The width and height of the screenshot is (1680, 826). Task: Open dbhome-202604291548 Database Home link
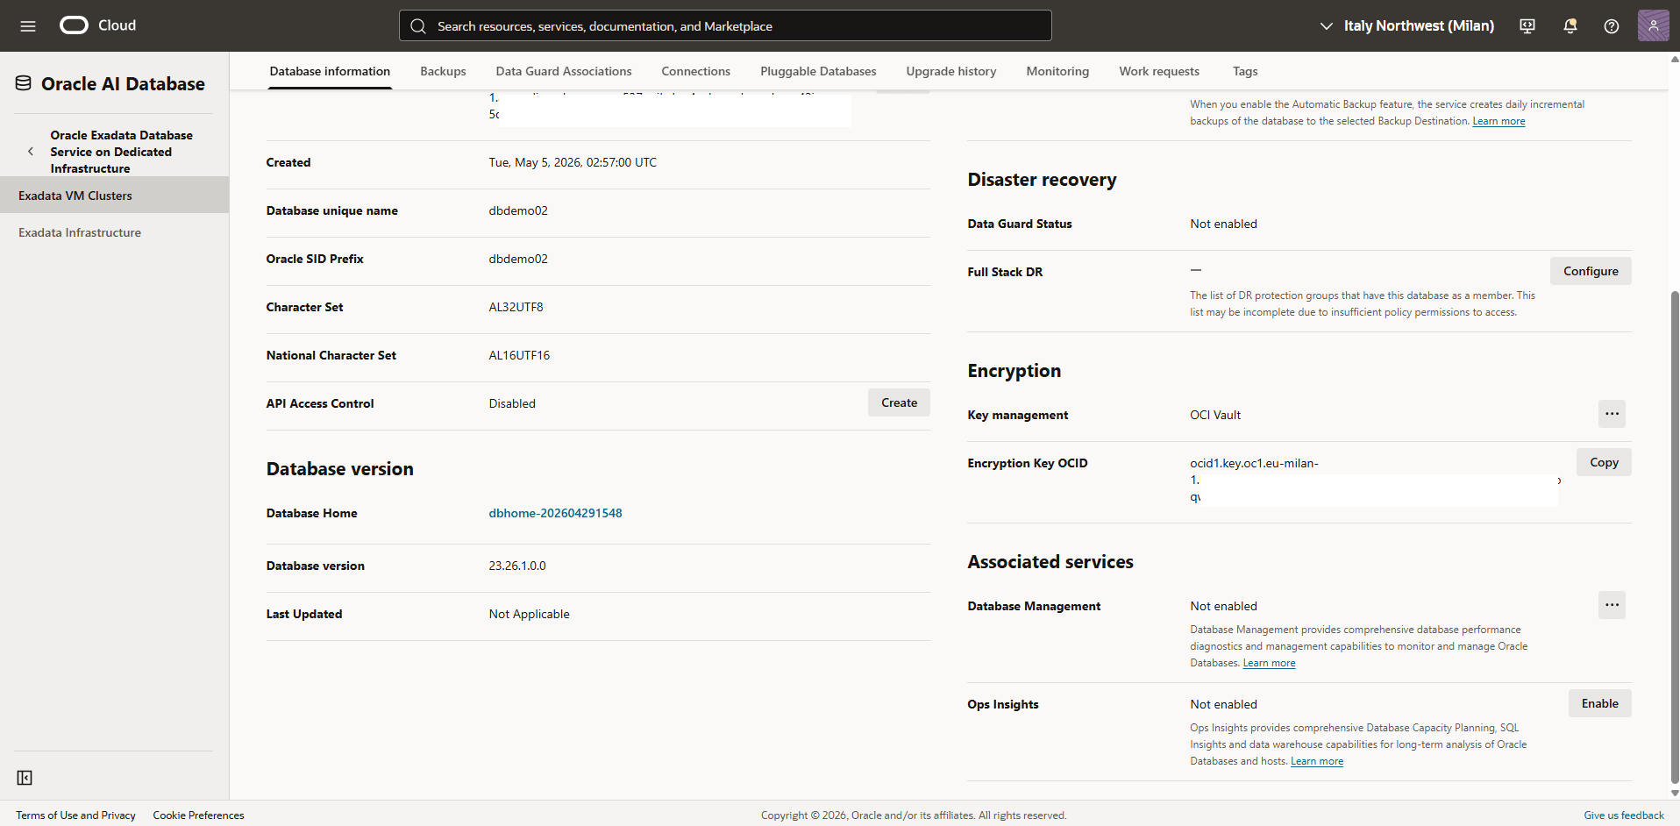click(555, 513)
